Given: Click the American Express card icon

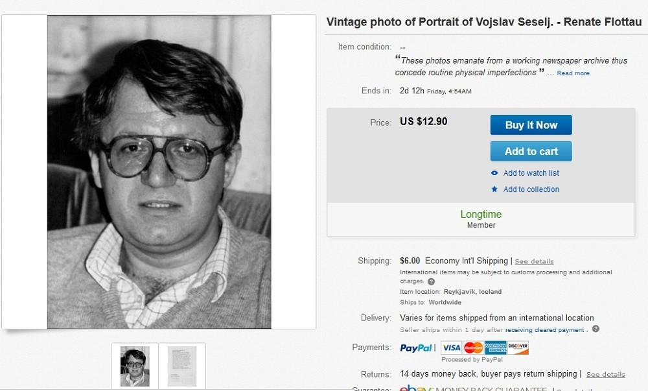Looking at the screenshot, I should pos(496,348).
